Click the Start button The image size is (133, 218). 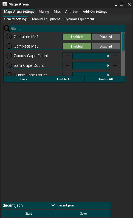29,213
